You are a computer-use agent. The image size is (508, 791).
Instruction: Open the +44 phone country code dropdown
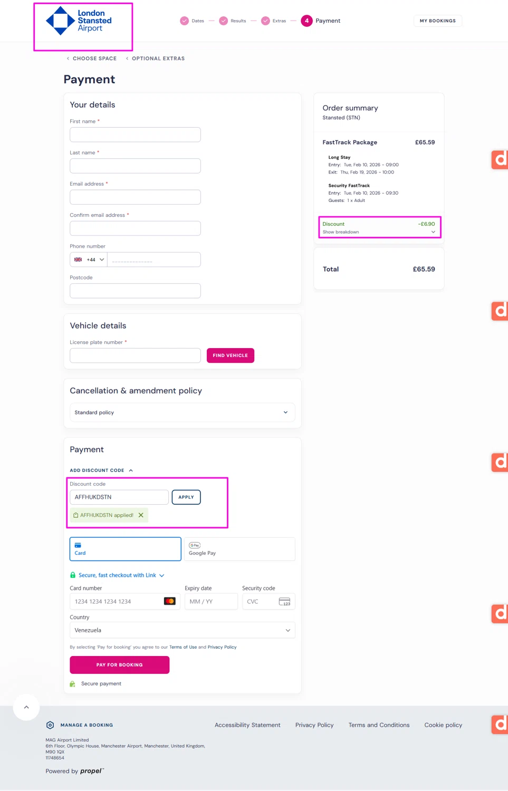point(89,259)
